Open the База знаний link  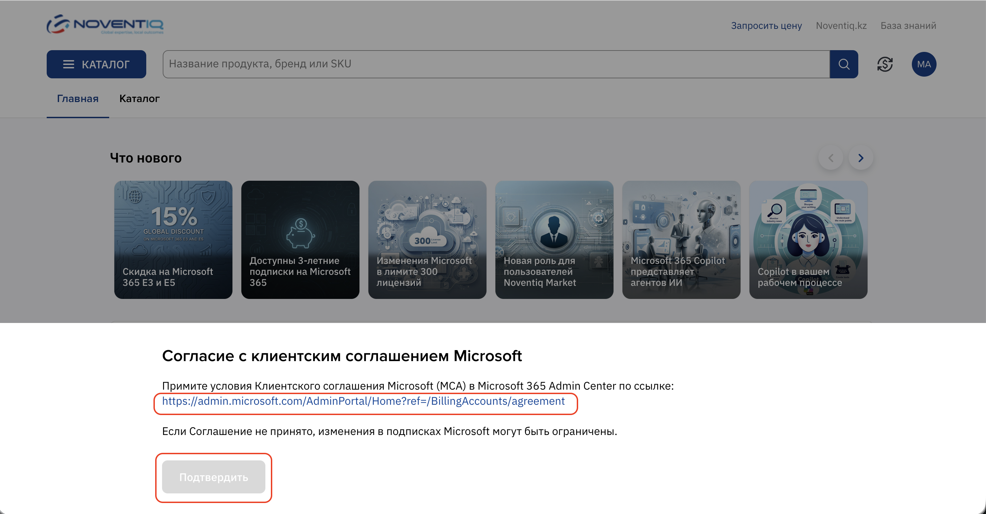908,26
